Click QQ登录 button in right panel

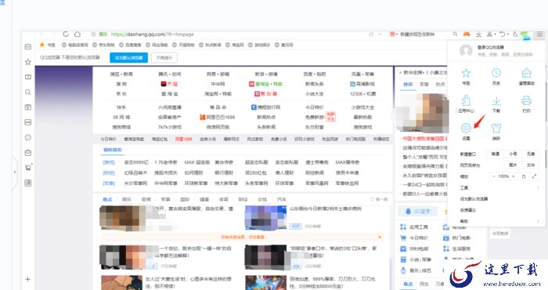417,212
